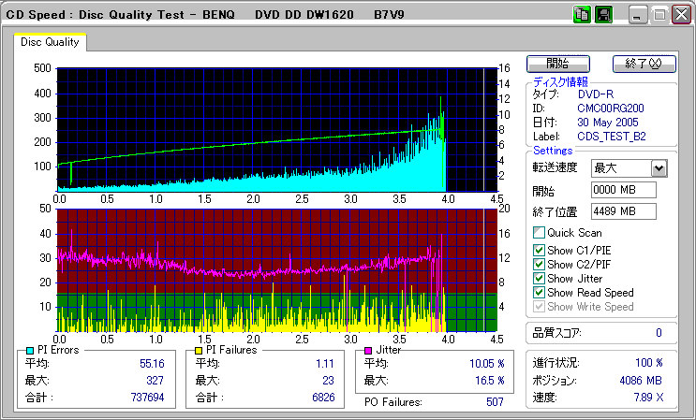Toggle Show C2/PIF checkbox
The width and height of the screenshot is (696, 420).
pyautogui.click(x=539, y=265)
